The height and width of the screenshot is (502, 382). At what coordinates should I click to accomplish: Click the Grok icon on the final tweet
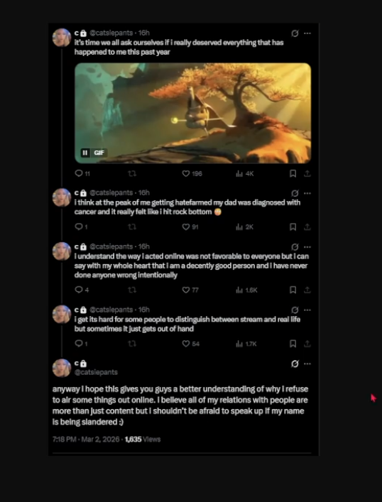(x=295, y=364)
